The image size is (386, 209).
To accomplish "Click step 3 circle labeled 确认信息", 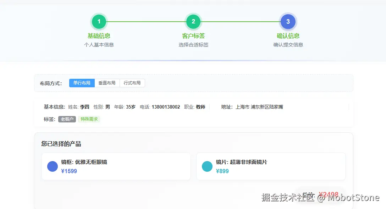I will tap(288, 21).
